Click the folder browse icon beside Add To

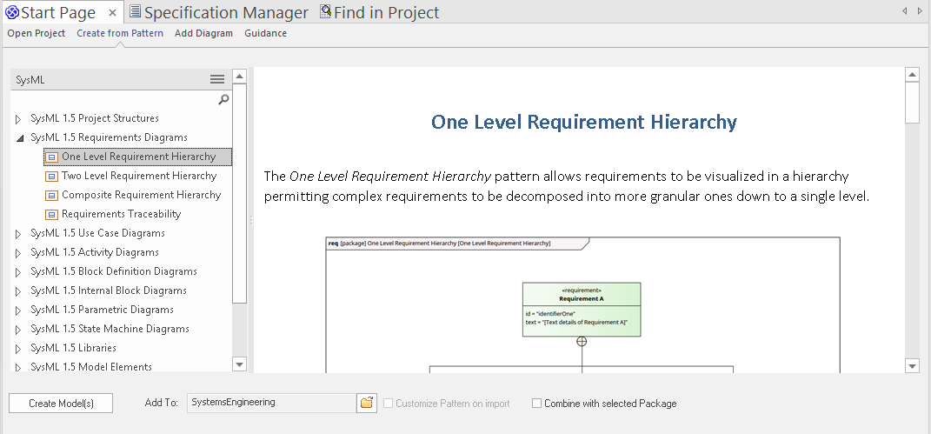click(x=367, y=403)
